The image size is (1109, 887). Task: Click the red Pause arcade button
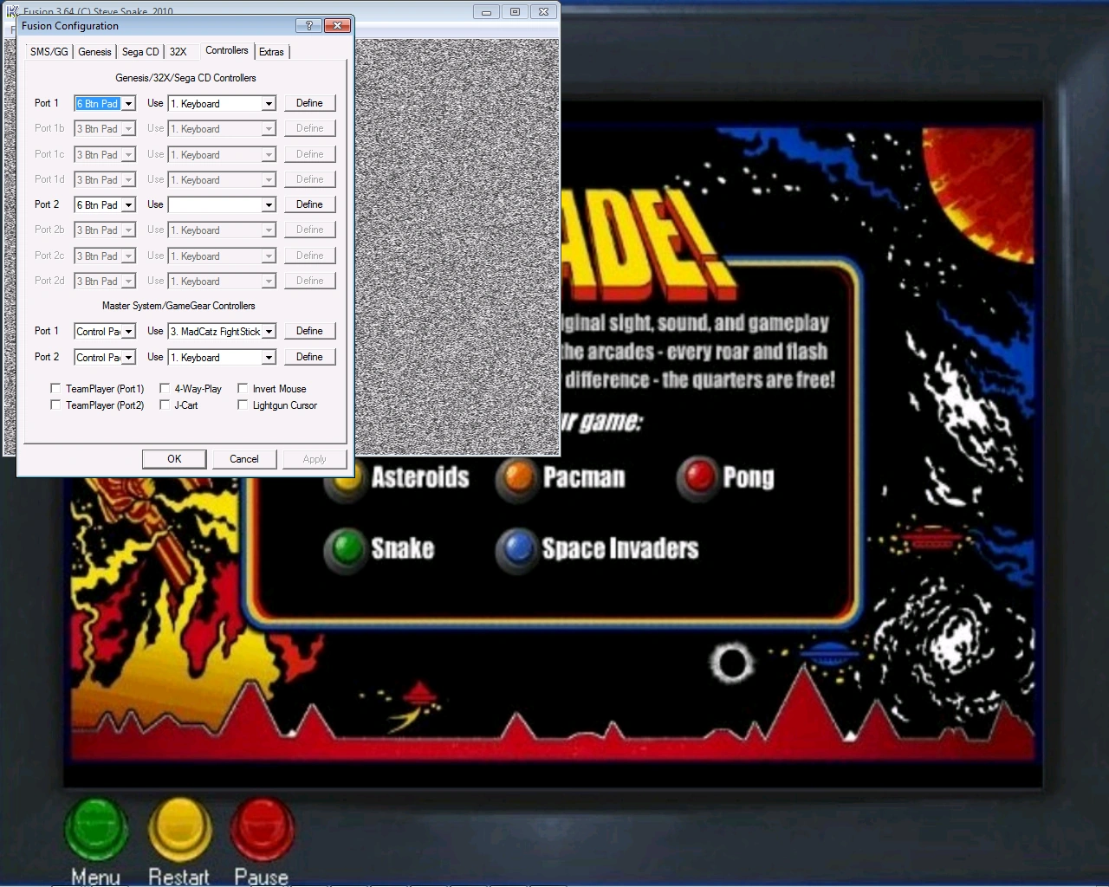[262, 829]
